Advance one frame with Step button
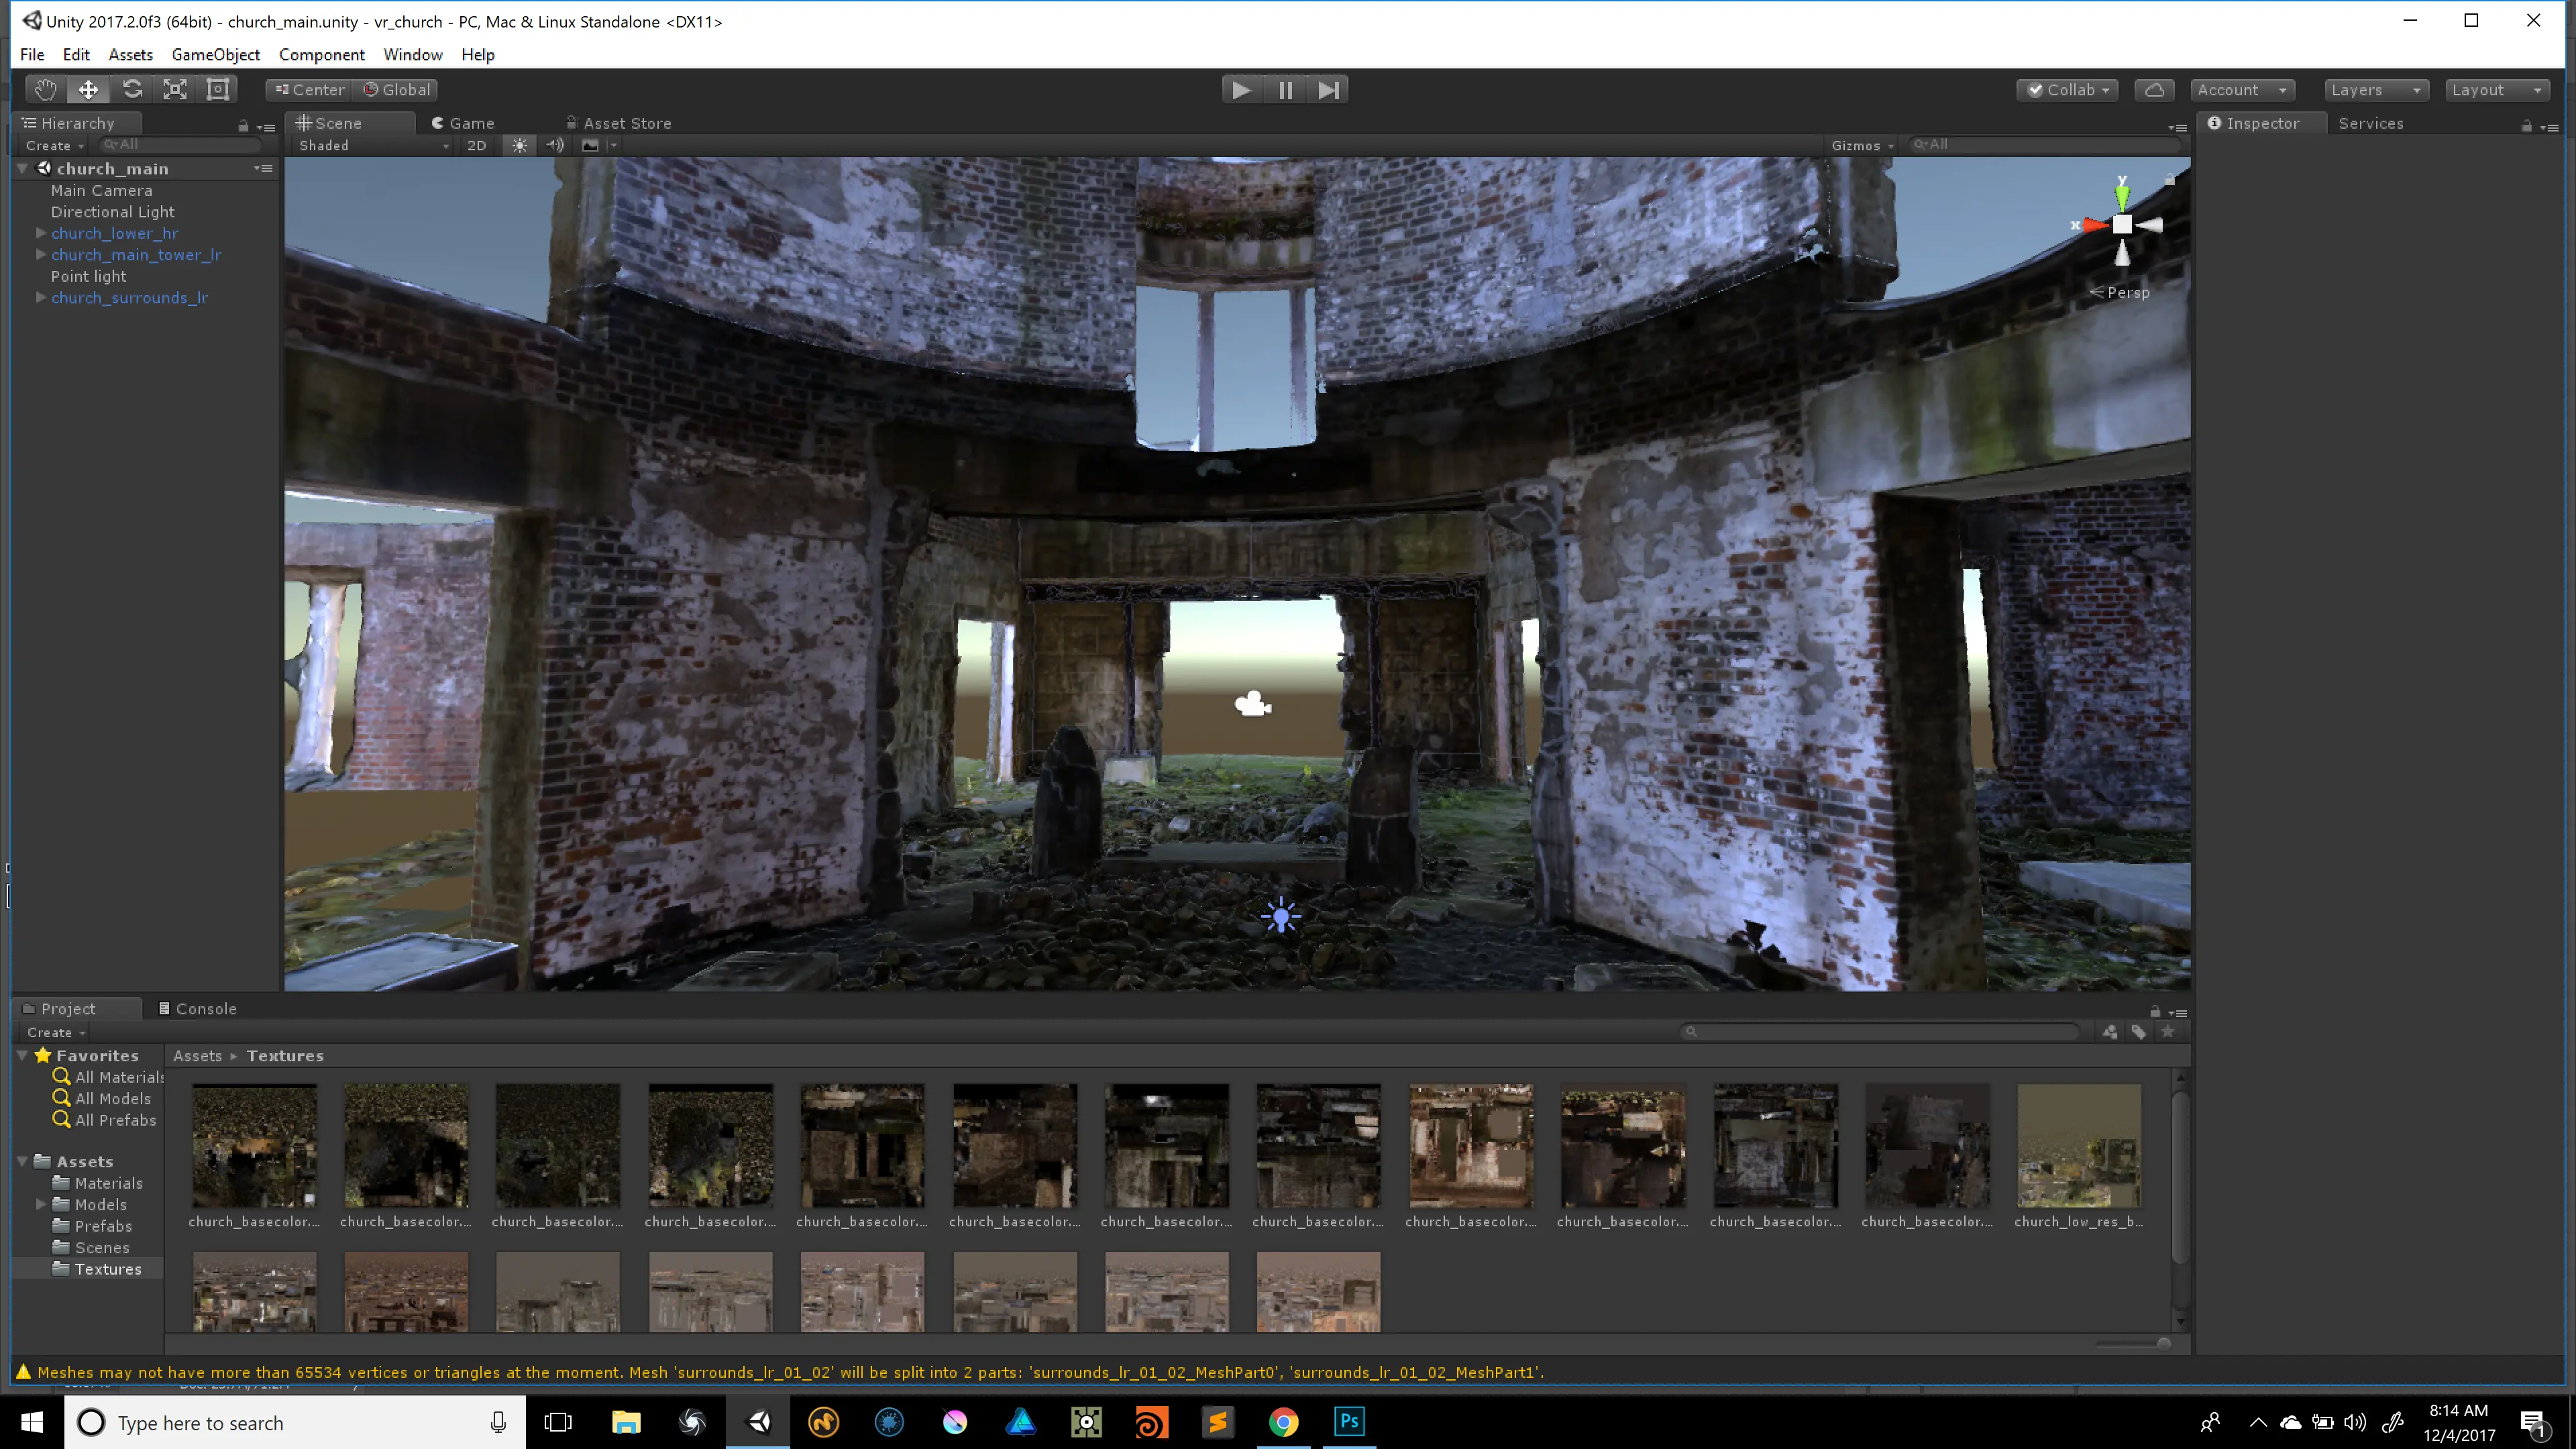 (1328, 90)
